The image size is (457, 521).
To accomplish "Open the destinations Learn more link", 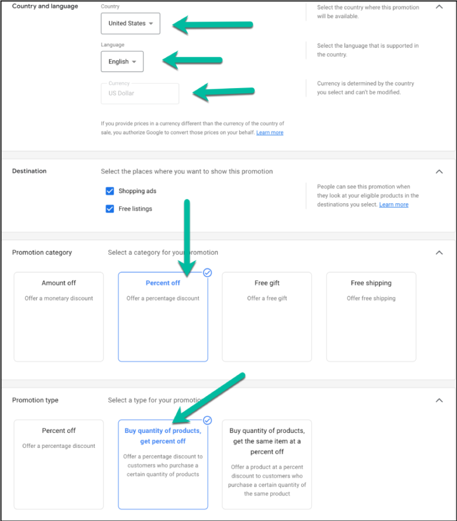I will [393, 204].
